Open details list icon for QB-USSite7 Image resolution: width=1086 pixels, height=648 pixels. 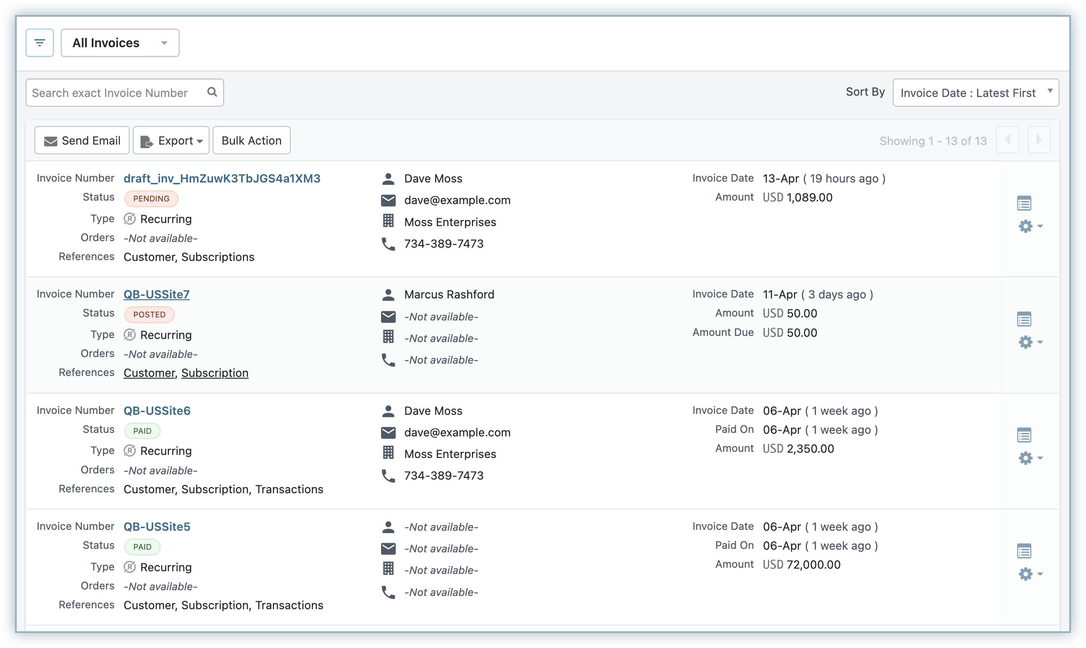(1024, 319)
